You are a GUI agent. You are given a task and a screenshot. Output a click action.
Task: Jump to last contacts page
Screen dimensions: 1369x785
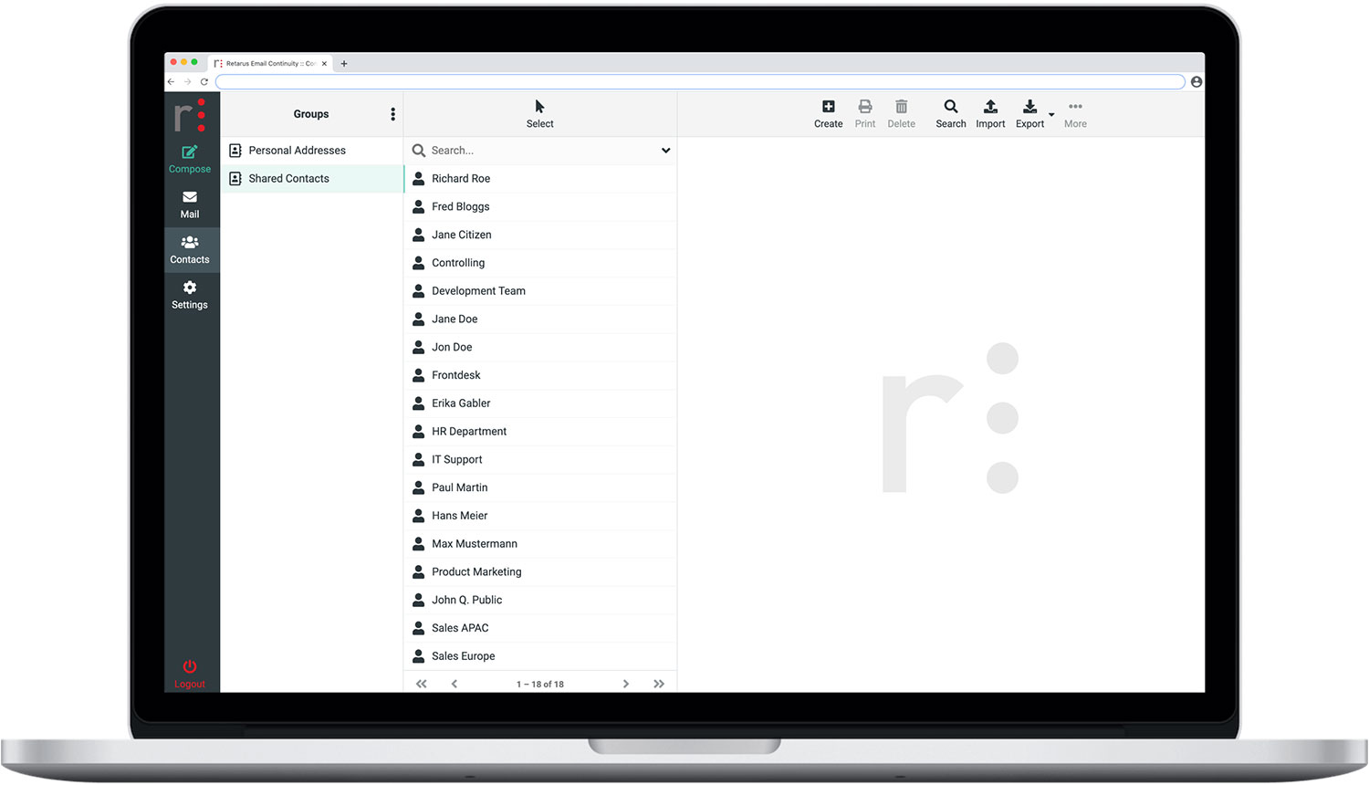[x=659, y=684]
